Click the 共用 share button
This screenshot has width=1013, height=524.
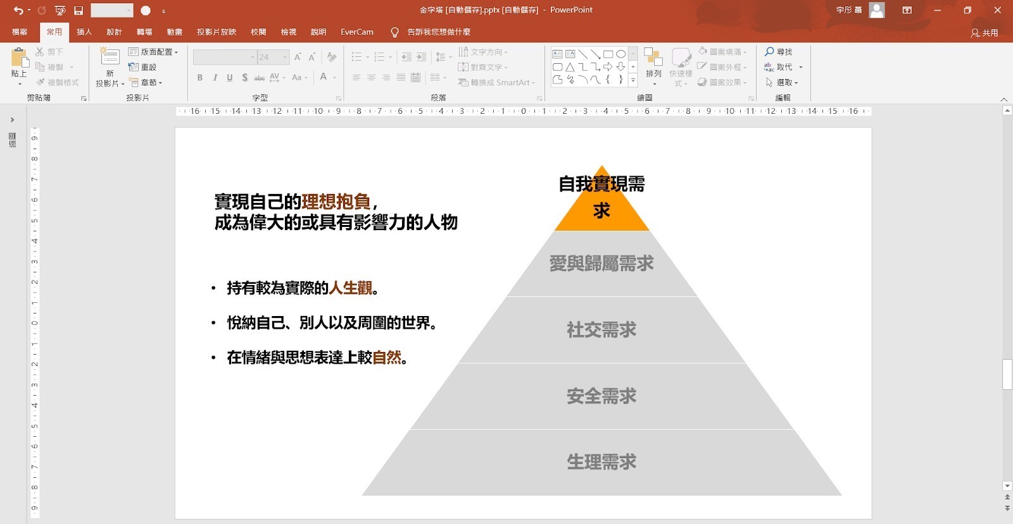coord(985,33)
